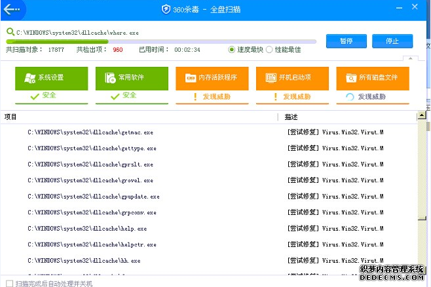The image size is (431, 287).
Task: Select the grovel.exe row
Action: [209, 180]
